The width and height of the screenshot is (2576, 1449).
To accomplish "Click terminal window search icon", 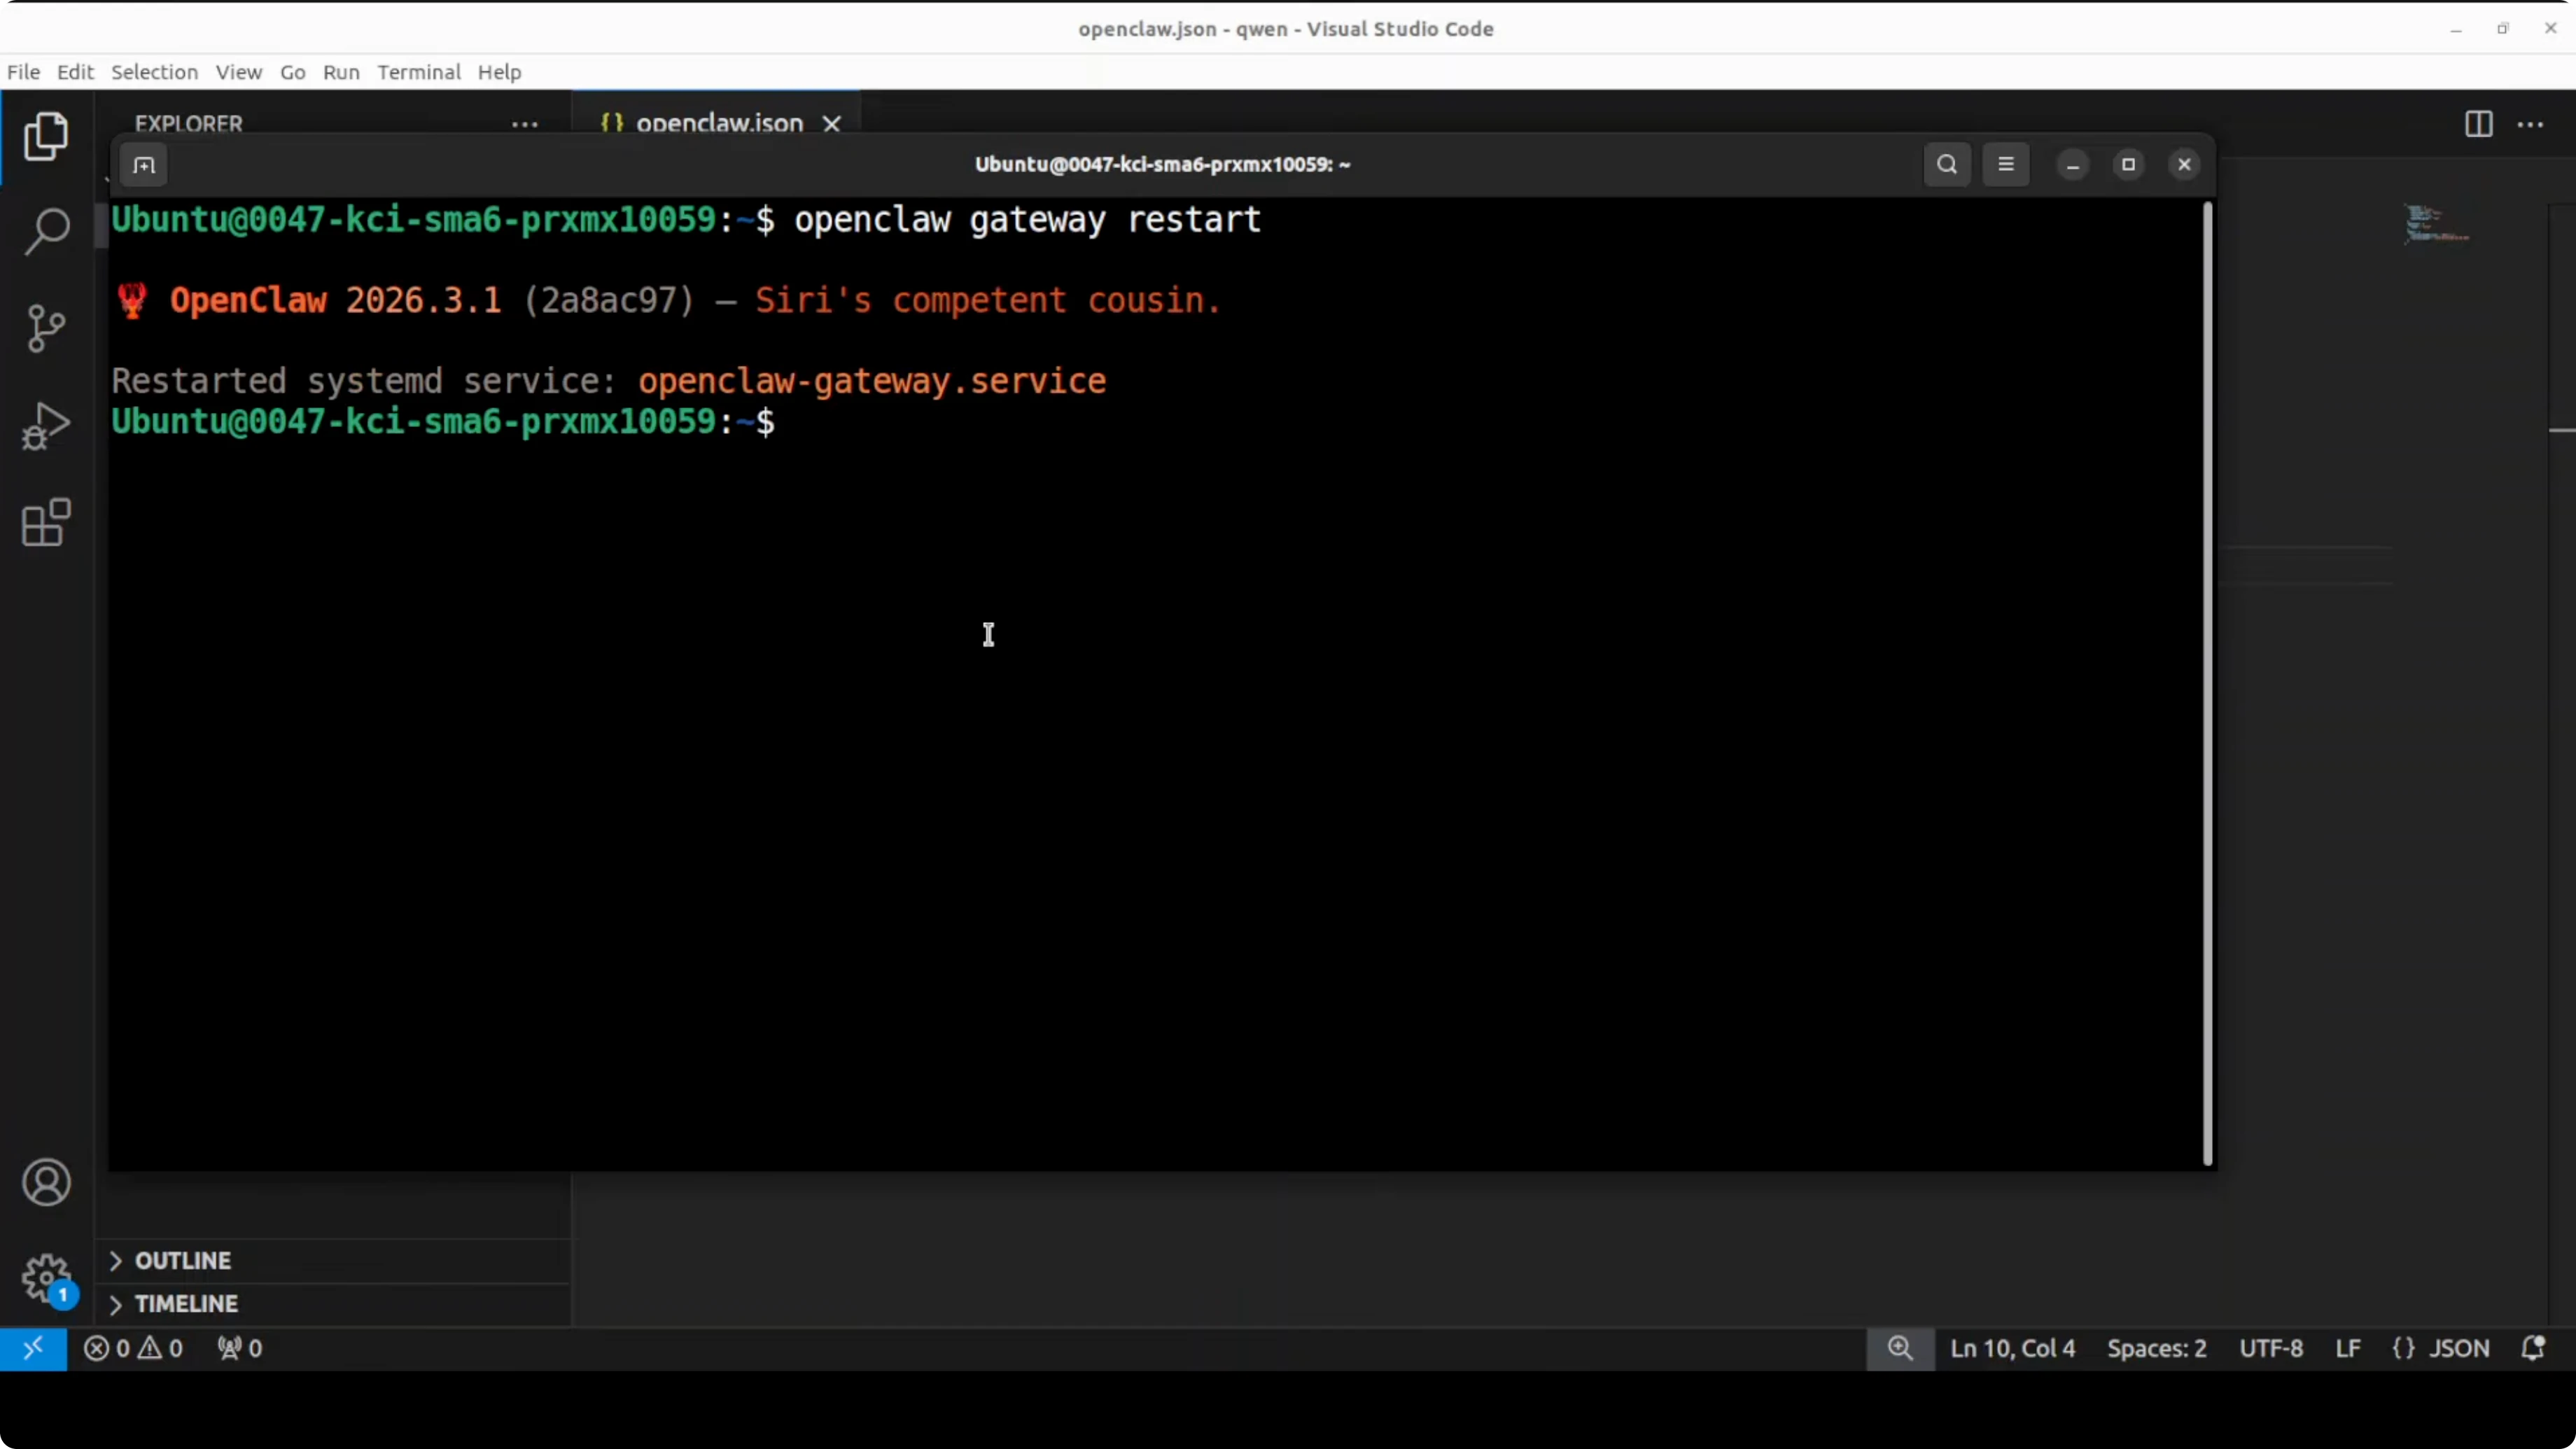I will point(1946,164).
